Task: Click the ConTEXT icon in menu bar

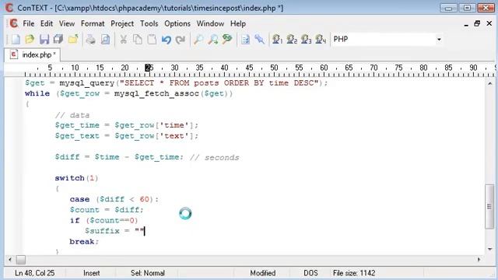Action: pos(14,23)
